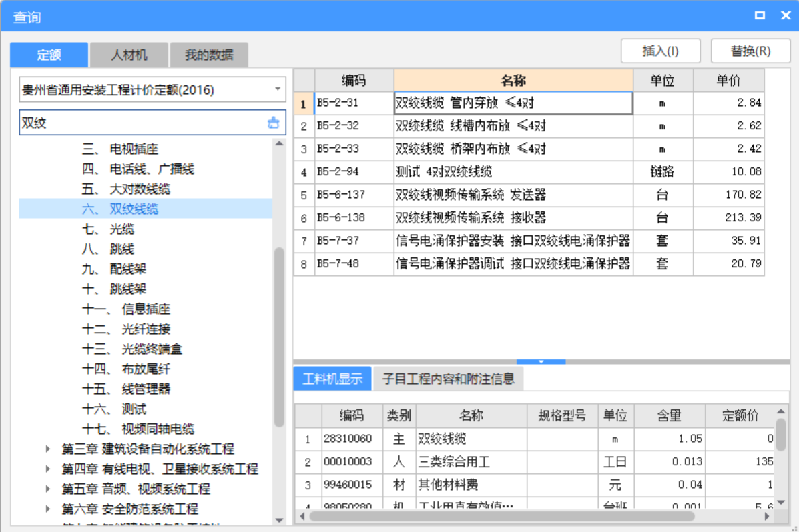This screenshot has width=799, height=532.
Task: Select tree item 十七、视频同轴电缆
Action: pos(138,429)
